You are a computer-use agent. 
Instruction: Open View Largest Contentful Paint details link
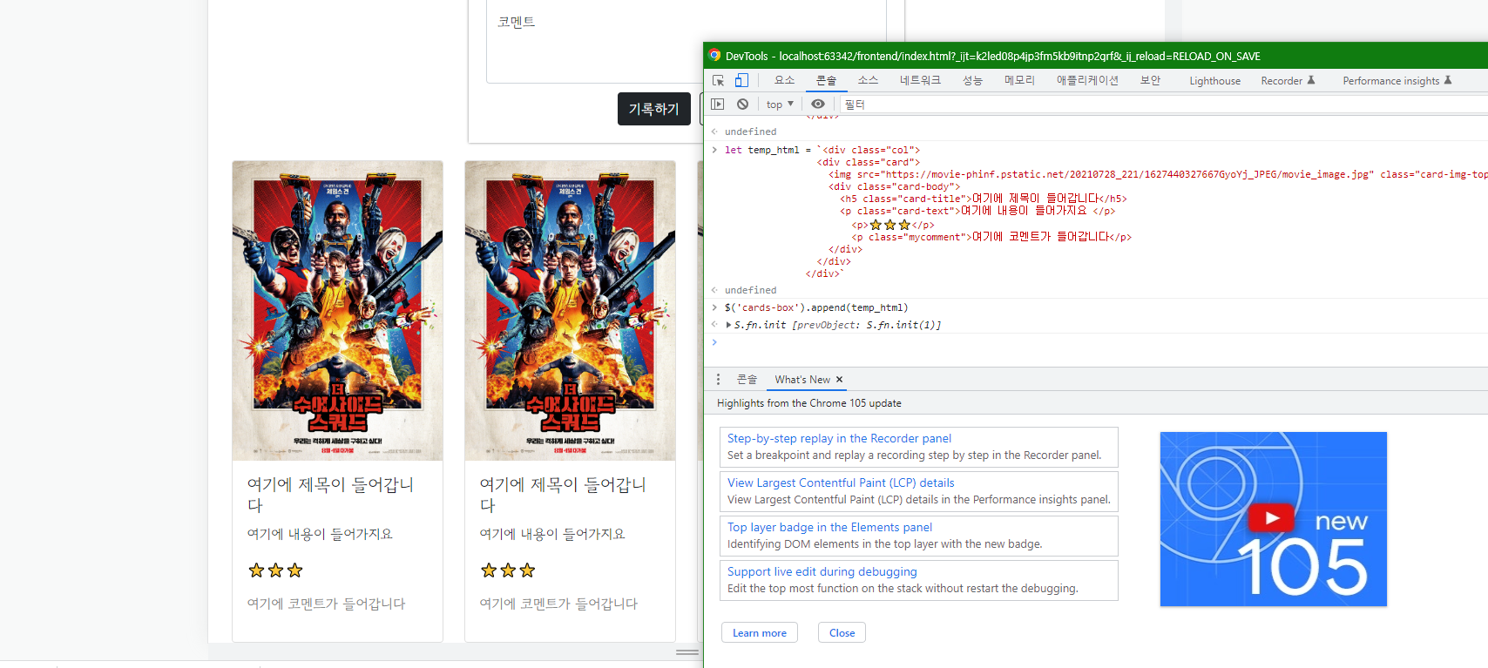[841, 483]
